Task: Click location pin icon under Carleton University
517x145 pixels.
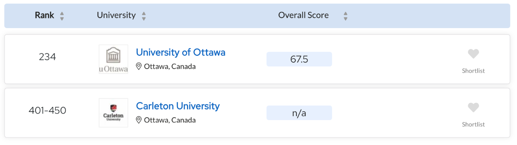Action: click(x=139, y=120)
